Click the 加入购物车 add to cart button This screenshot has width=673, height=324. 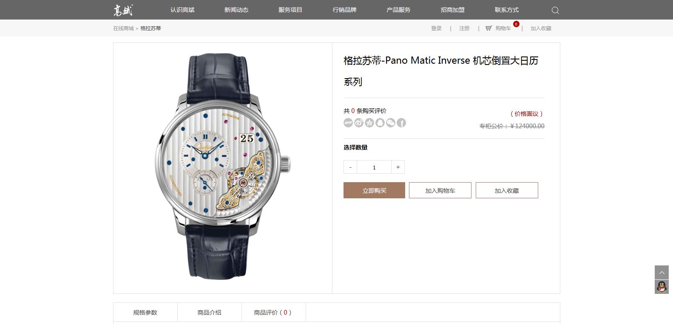(440, 190)
